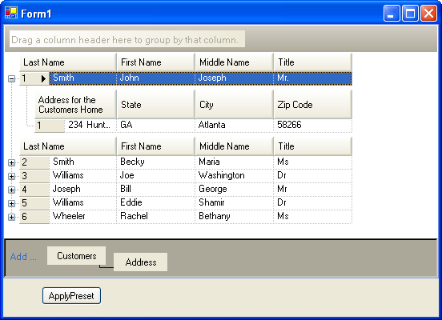Image resolution: width=442 pixels, height=320 pixels.
Task: Select the Rachel first name cell
Action: point(156,216)
